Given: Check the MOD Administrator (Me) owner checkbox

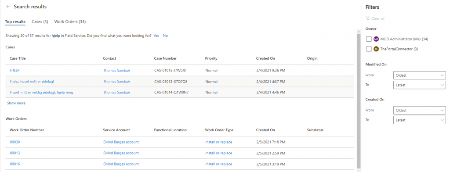Looking at the screenshot, I should click(x=369, y=39).
